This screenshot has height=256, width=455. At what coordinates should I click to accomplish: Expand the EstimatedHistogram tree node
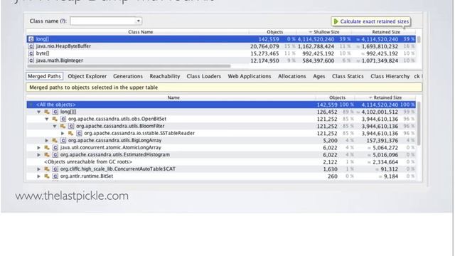point(38,155)
